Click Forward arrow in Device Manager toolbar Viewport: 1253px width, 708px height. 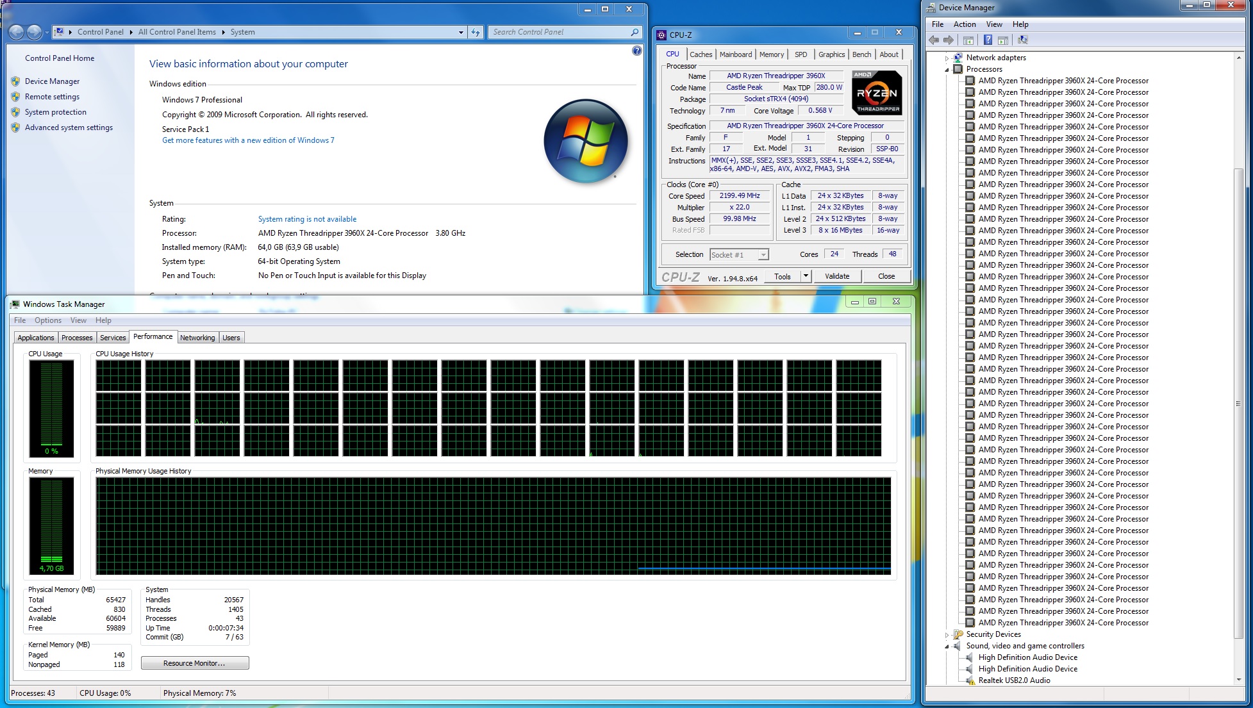(949, 40)
